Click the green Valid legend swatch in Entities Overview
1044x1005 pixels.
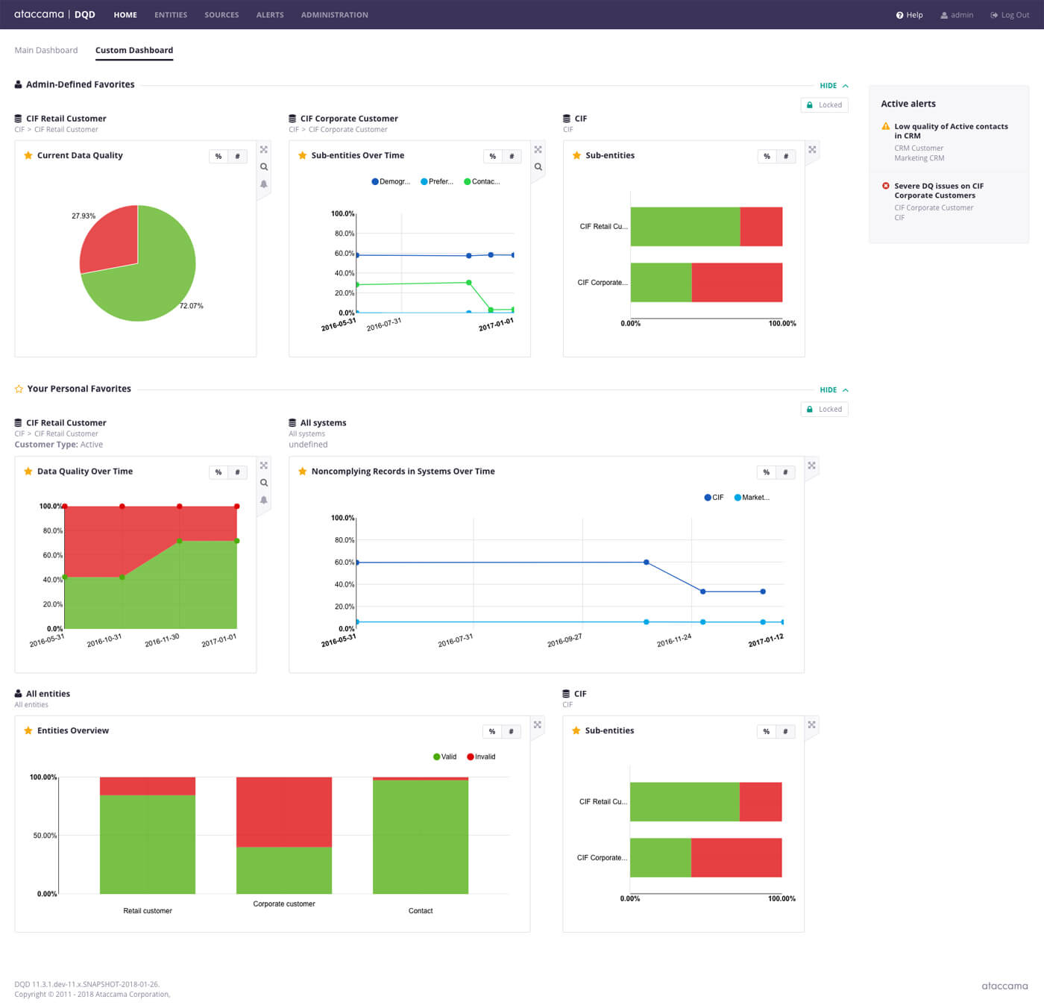tap(438, 756)
